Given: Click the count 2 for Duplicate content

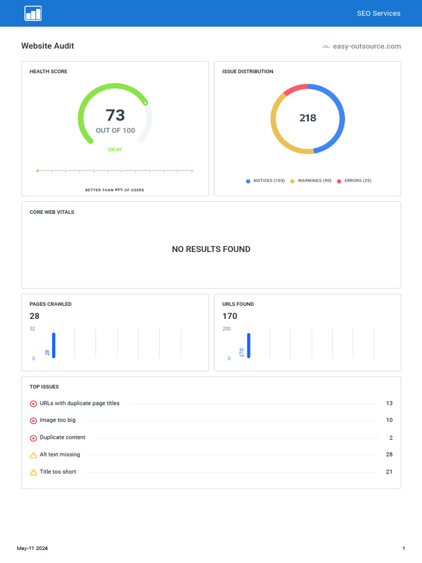Looking at the screenshot, I should point(391,438).
